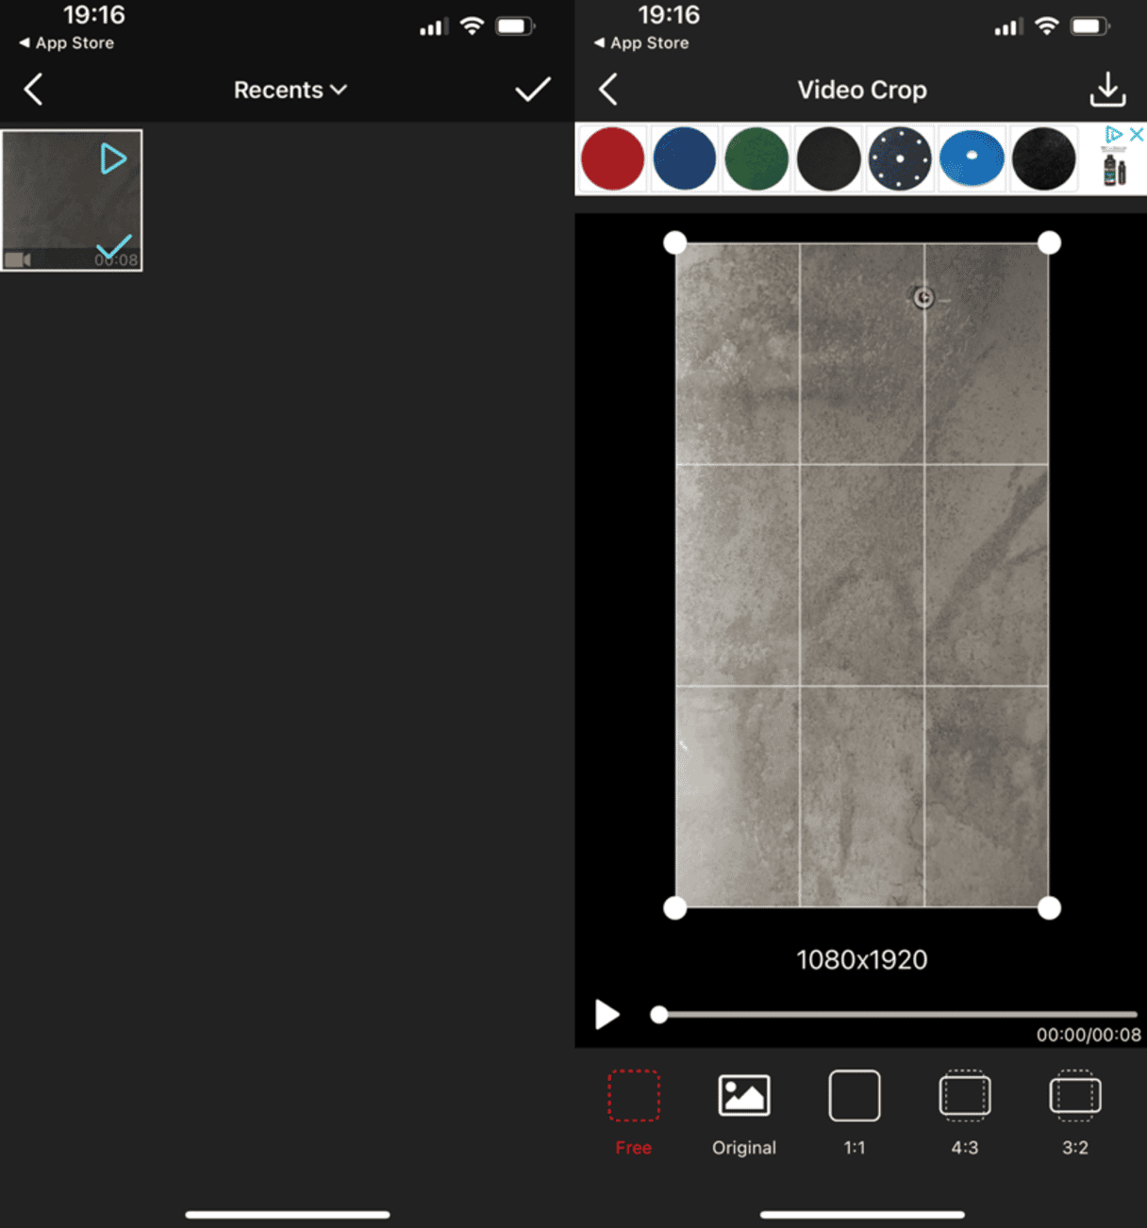Play the video in the crop preview
The height and width of the screenshot is (1228, 1147).
(x=607, y=1015)
